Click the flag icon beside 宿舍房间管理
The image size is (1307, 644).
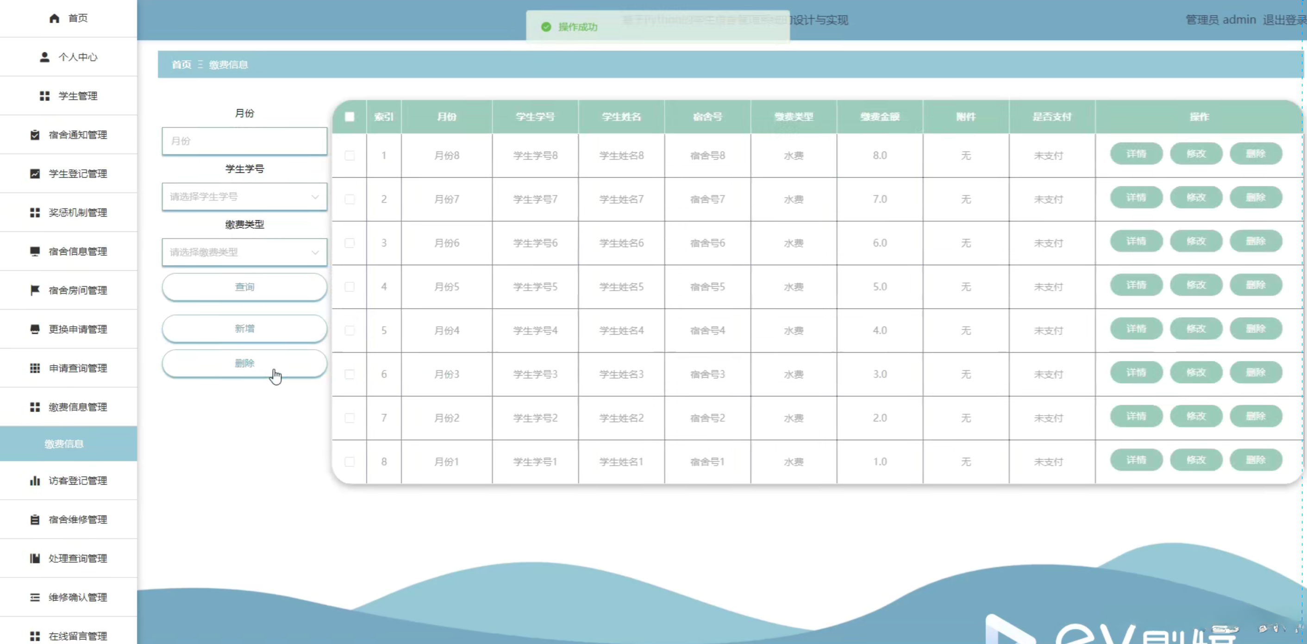35,290
